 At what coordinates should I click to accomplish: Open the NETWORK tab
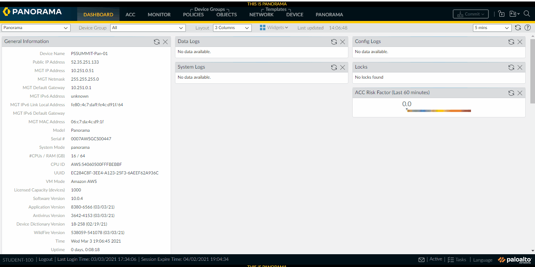261,15
